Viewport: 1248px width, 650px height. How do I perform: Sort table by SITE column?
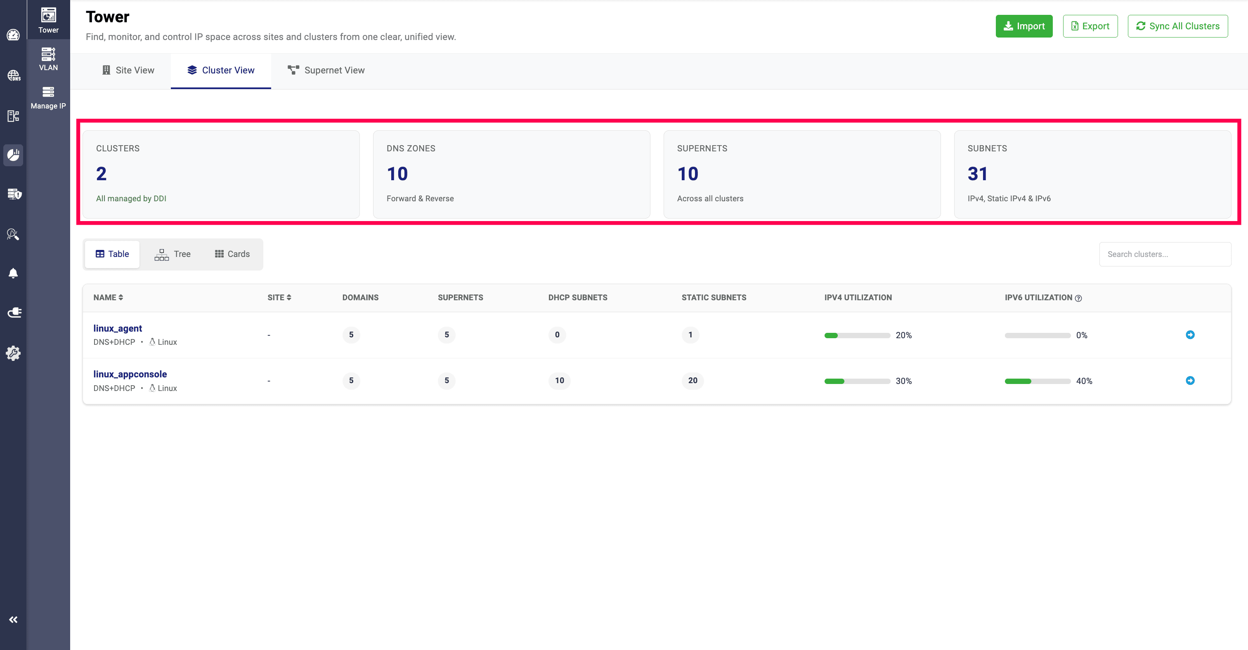(279, 298)
